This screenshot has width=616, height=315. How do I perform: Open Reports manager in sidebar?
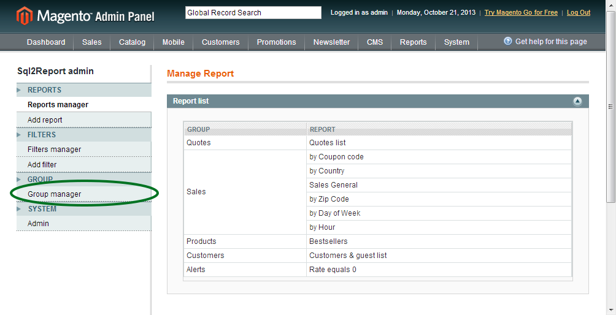coord(58,105)
